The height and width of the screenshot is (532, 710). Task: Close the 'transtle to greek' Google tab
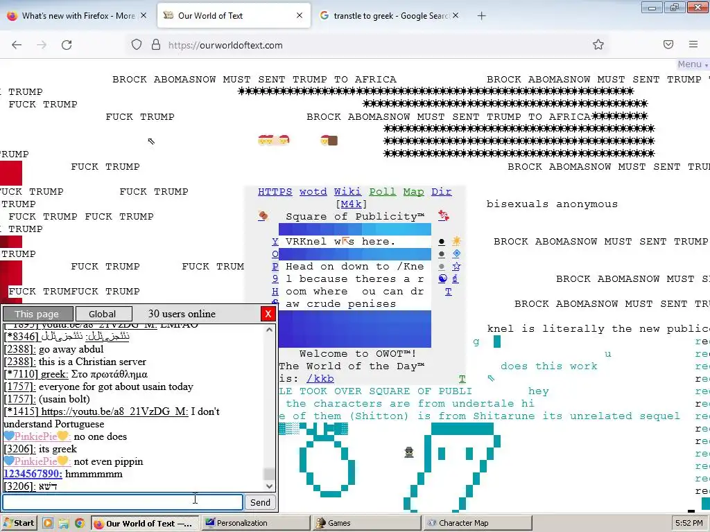coord(456,15)
